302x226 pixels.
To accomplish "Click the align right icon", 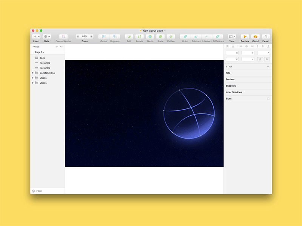I will pyautogui.click(x=252, y=46).
